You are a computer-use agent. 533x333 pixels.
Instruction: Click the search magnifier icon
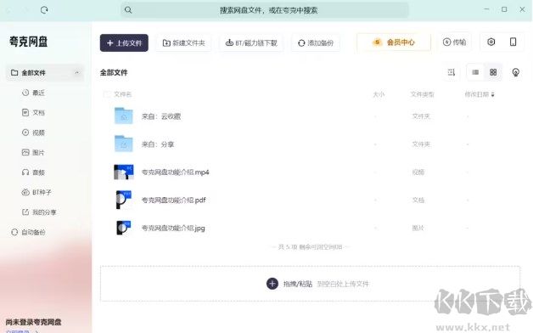pyautogui.click(x=128, y=10)
